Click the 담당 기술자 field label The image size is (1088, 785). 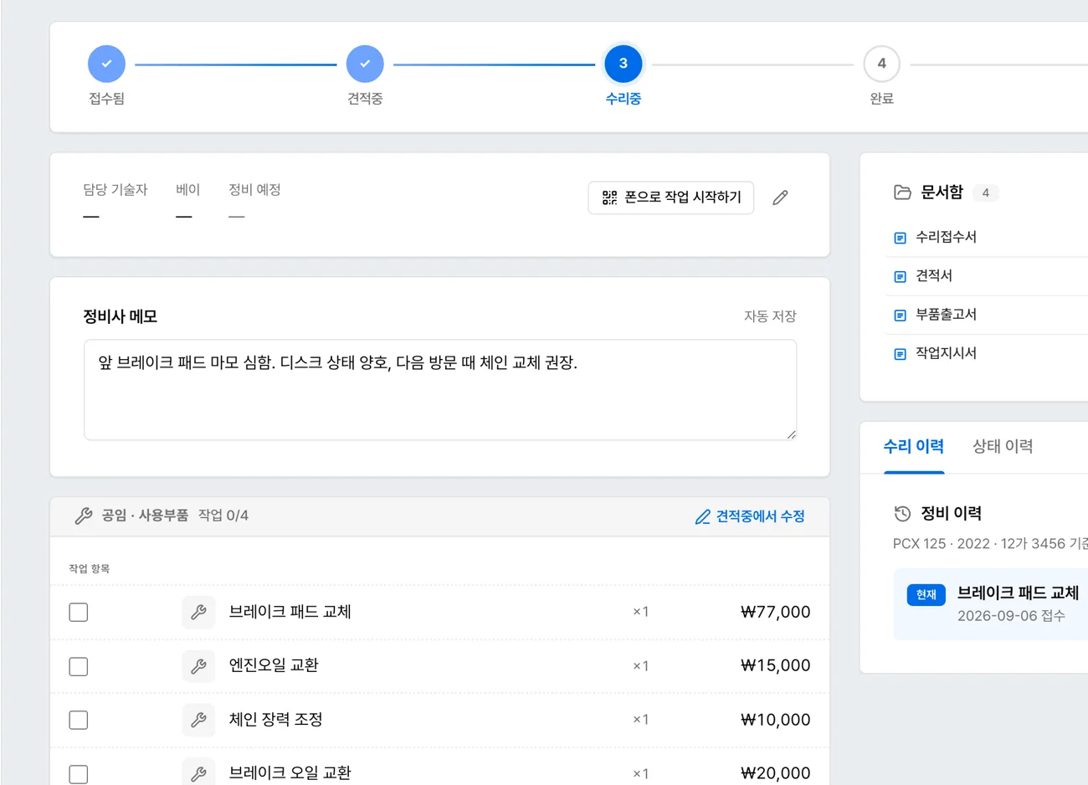pyautogui.click(x=115, y=190)
